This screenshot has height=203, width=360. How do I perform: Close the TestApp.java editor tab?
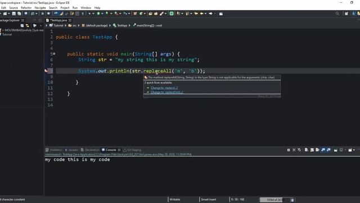click(70, 20)
